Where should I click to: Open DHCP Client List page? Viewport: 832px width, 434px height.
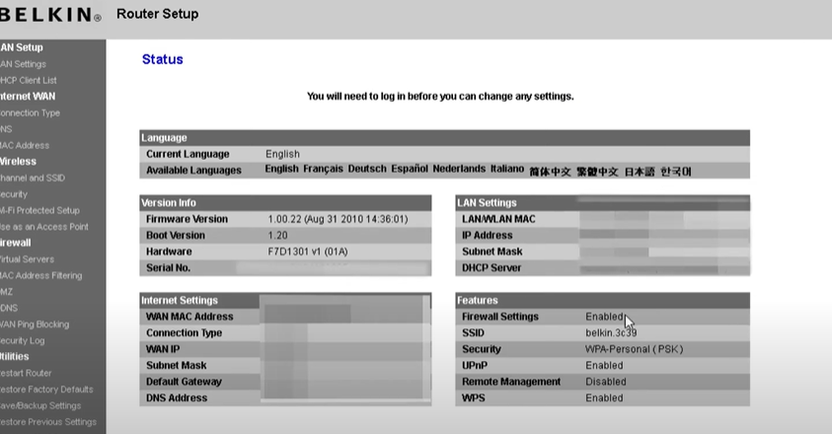[29, 80]
